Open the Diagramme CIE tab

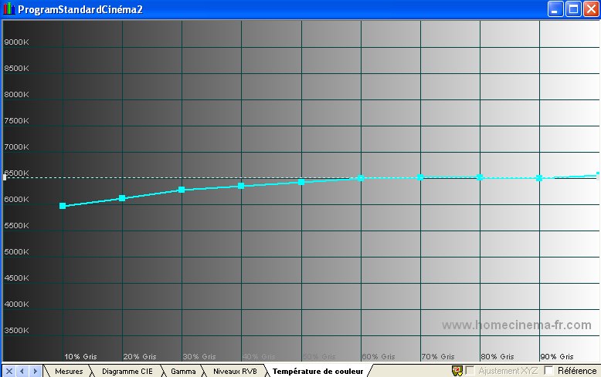pyautogui.click(x=127, y=371)
